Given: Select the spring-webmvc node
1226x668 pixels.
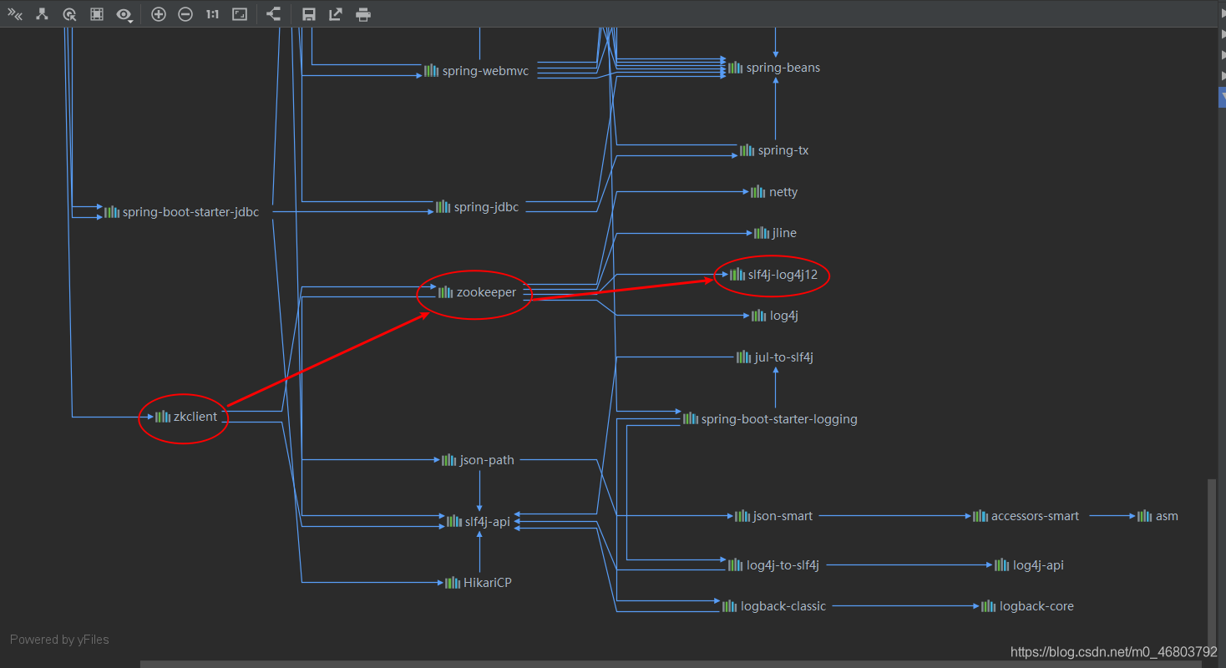Looking at the screenshot, I should pos(477,71).
